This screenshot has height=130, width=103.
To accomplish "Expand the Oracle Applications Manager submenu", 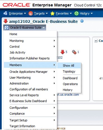I will pyautogui.click(x=30, y=72).
